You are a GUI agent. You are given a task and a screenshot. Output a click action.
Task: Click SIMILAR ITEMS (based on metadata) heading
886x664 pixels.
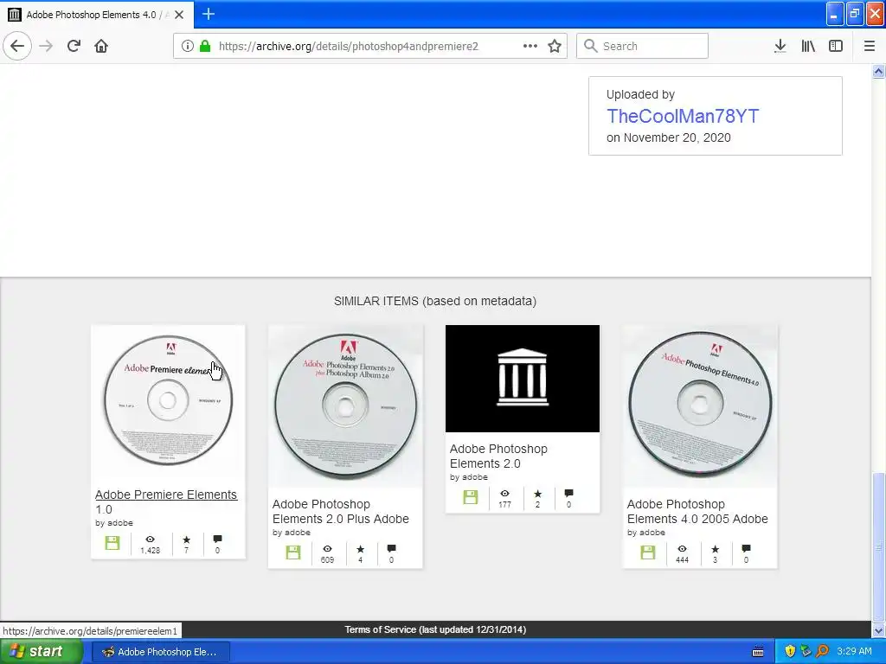tap(435, 301)
